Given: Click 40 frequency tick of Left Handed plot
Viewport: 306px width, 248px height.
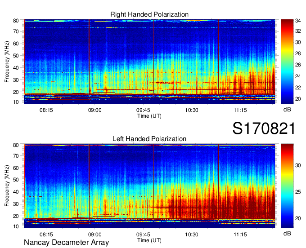Looking at the screenshot, I should tap(16, 192).
